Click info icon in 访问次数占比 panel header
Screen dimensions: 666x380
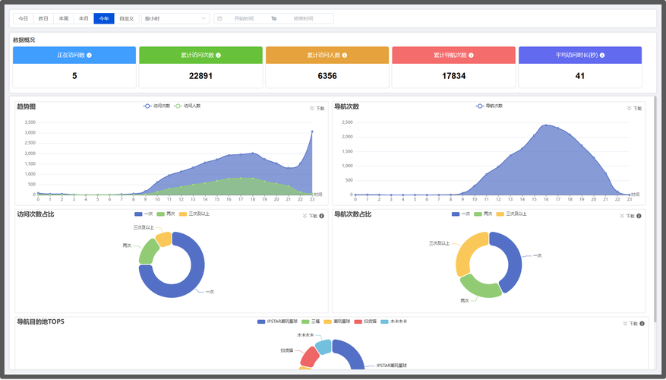point(321,216)
